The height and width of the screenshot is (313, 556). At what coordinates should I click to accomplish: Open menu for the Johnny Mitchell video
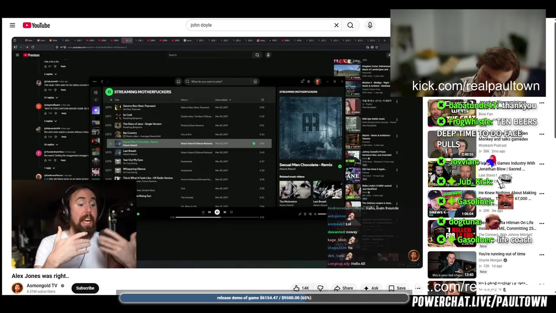(542, 224)
